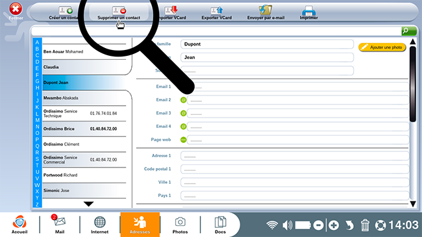422x237 pixels.
Task: Select contact Portwood Richard
Action: [84, 175]
